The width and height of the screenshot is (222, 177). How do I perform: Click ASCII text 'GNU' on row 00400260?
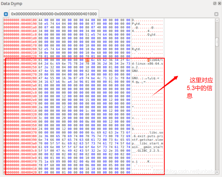pos(135,71)
